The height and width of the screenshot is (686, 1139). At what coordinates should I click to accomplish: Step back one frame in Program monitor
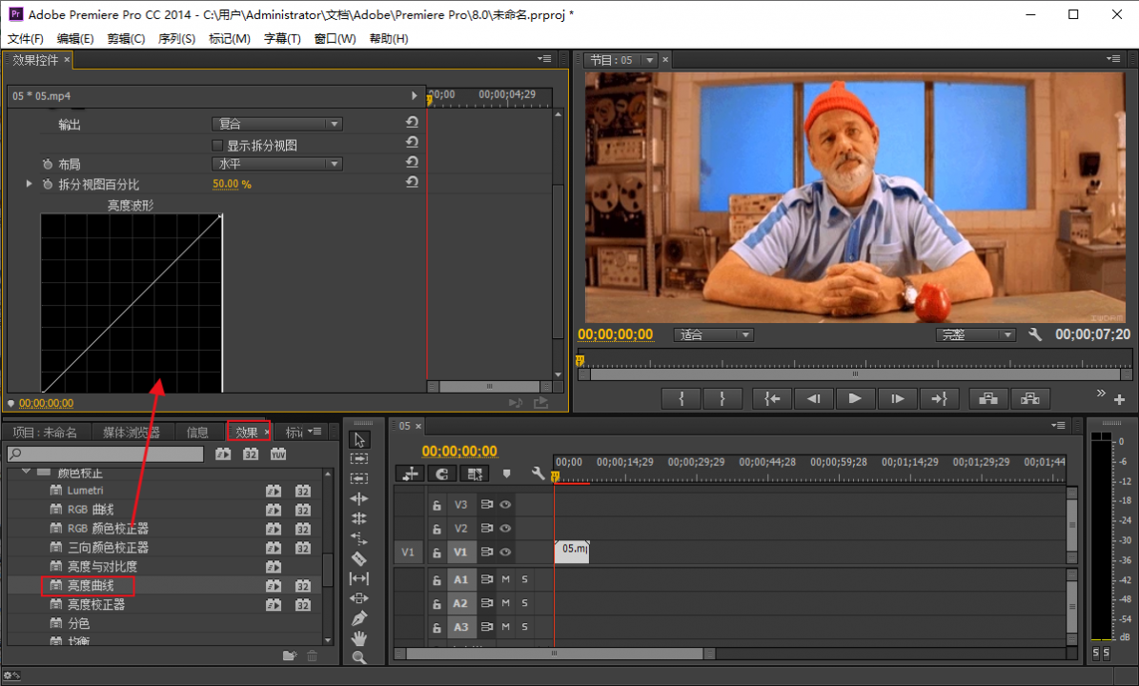coord(814,398)
